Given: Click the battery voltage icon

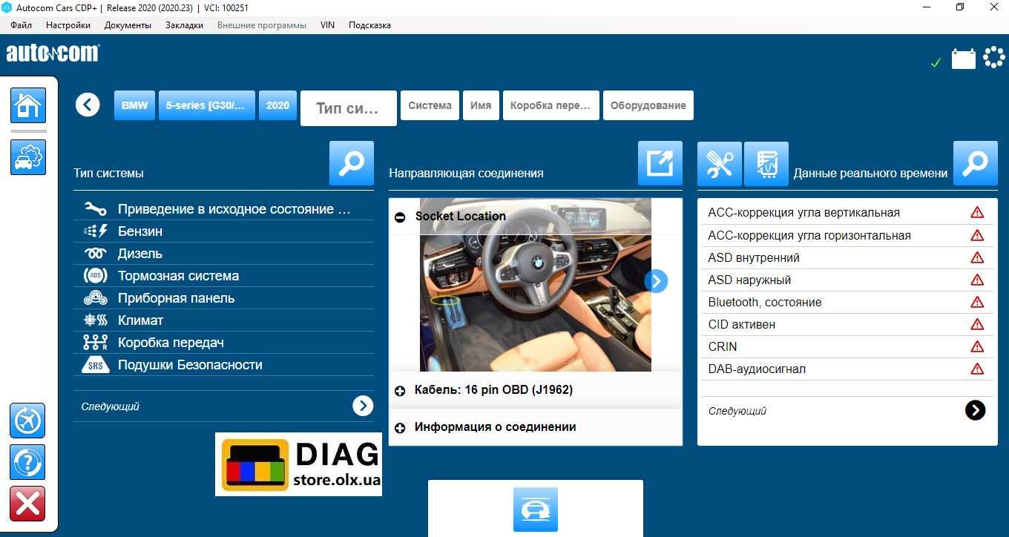Looking at the screenshot, I should (x=964, y=59).
